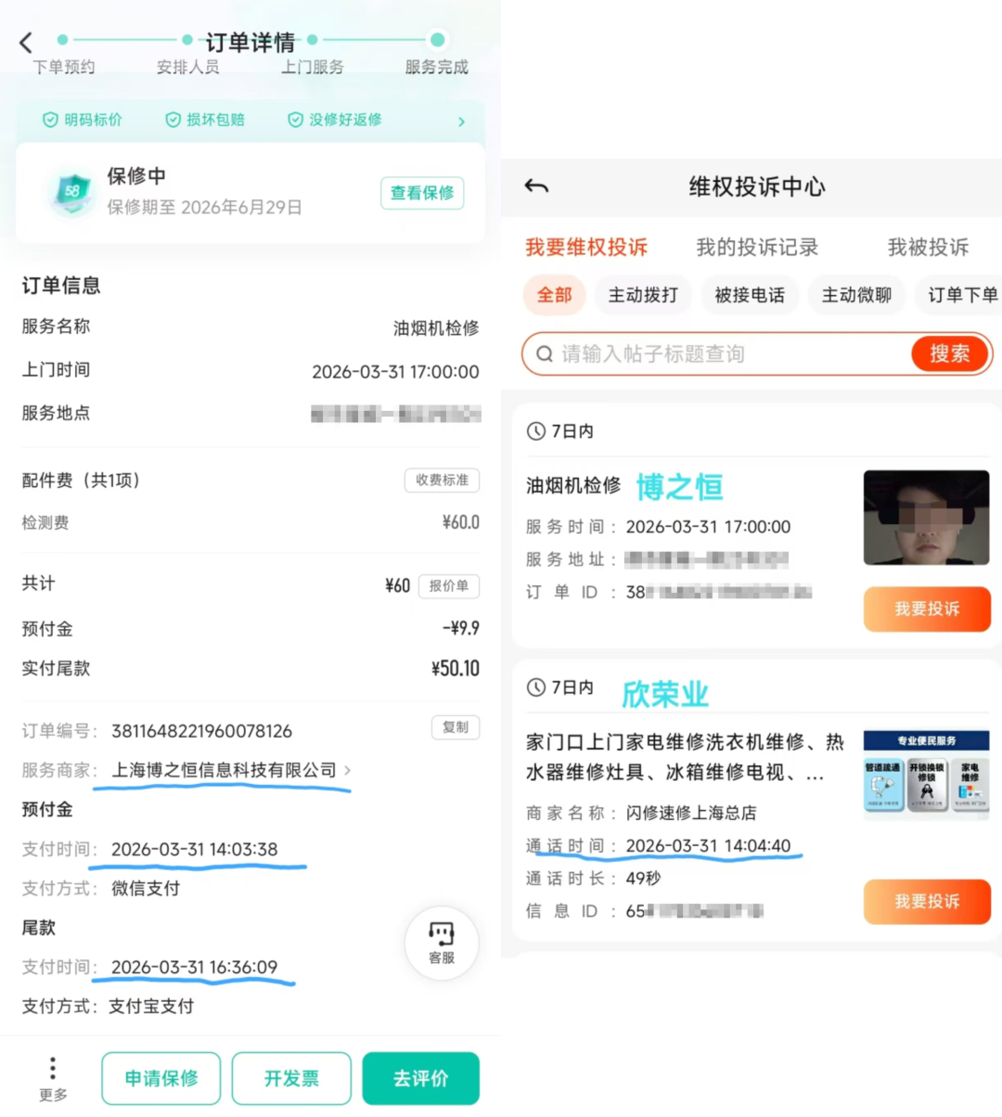Viewport: 1002px width, 1117px height.
Task: Click the 去评价 review button
Action: click(420, 1078)
